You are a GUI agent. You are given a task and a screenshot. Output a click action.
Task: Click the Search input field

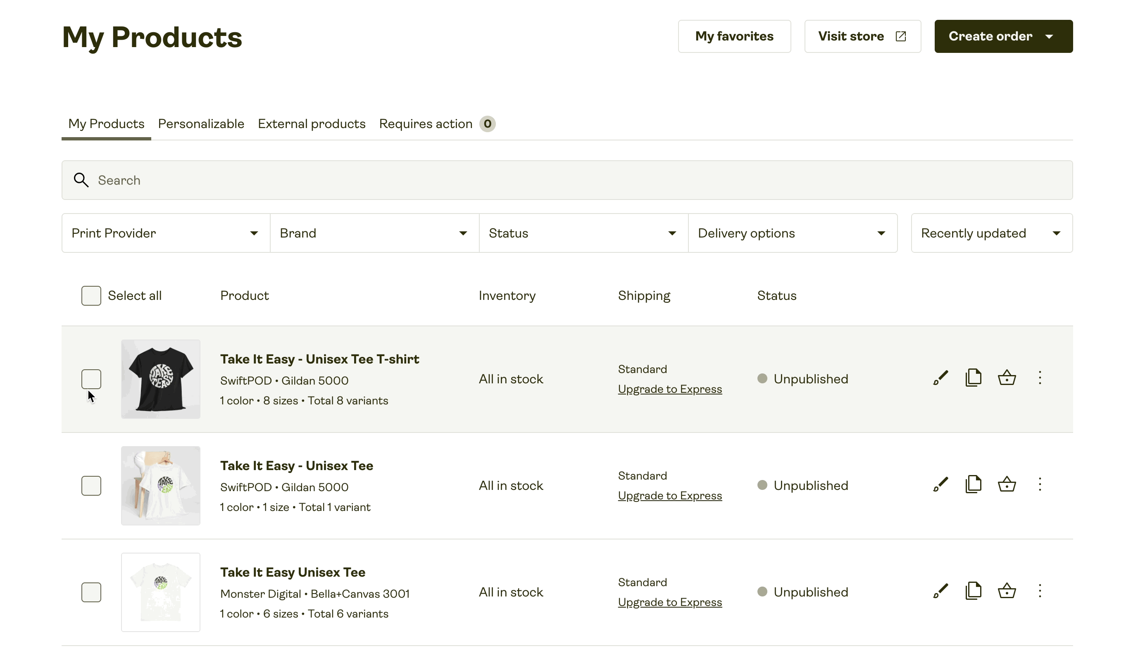tap(567, 180)
